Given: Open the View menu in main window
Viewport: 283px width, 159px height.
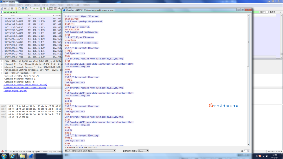Looking at the screenshot, I should pyautogui.click(x=20, y=5).
